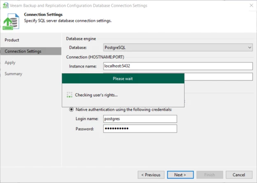This screenshot has height=183, width=257.
Task: Click the PostgreSQL database combo box
Action: (x=178, y=48)
